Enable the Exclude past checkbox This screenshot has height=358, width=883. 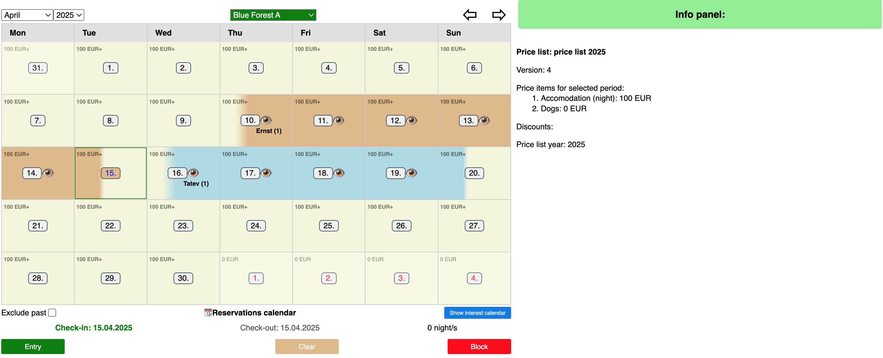52,312
